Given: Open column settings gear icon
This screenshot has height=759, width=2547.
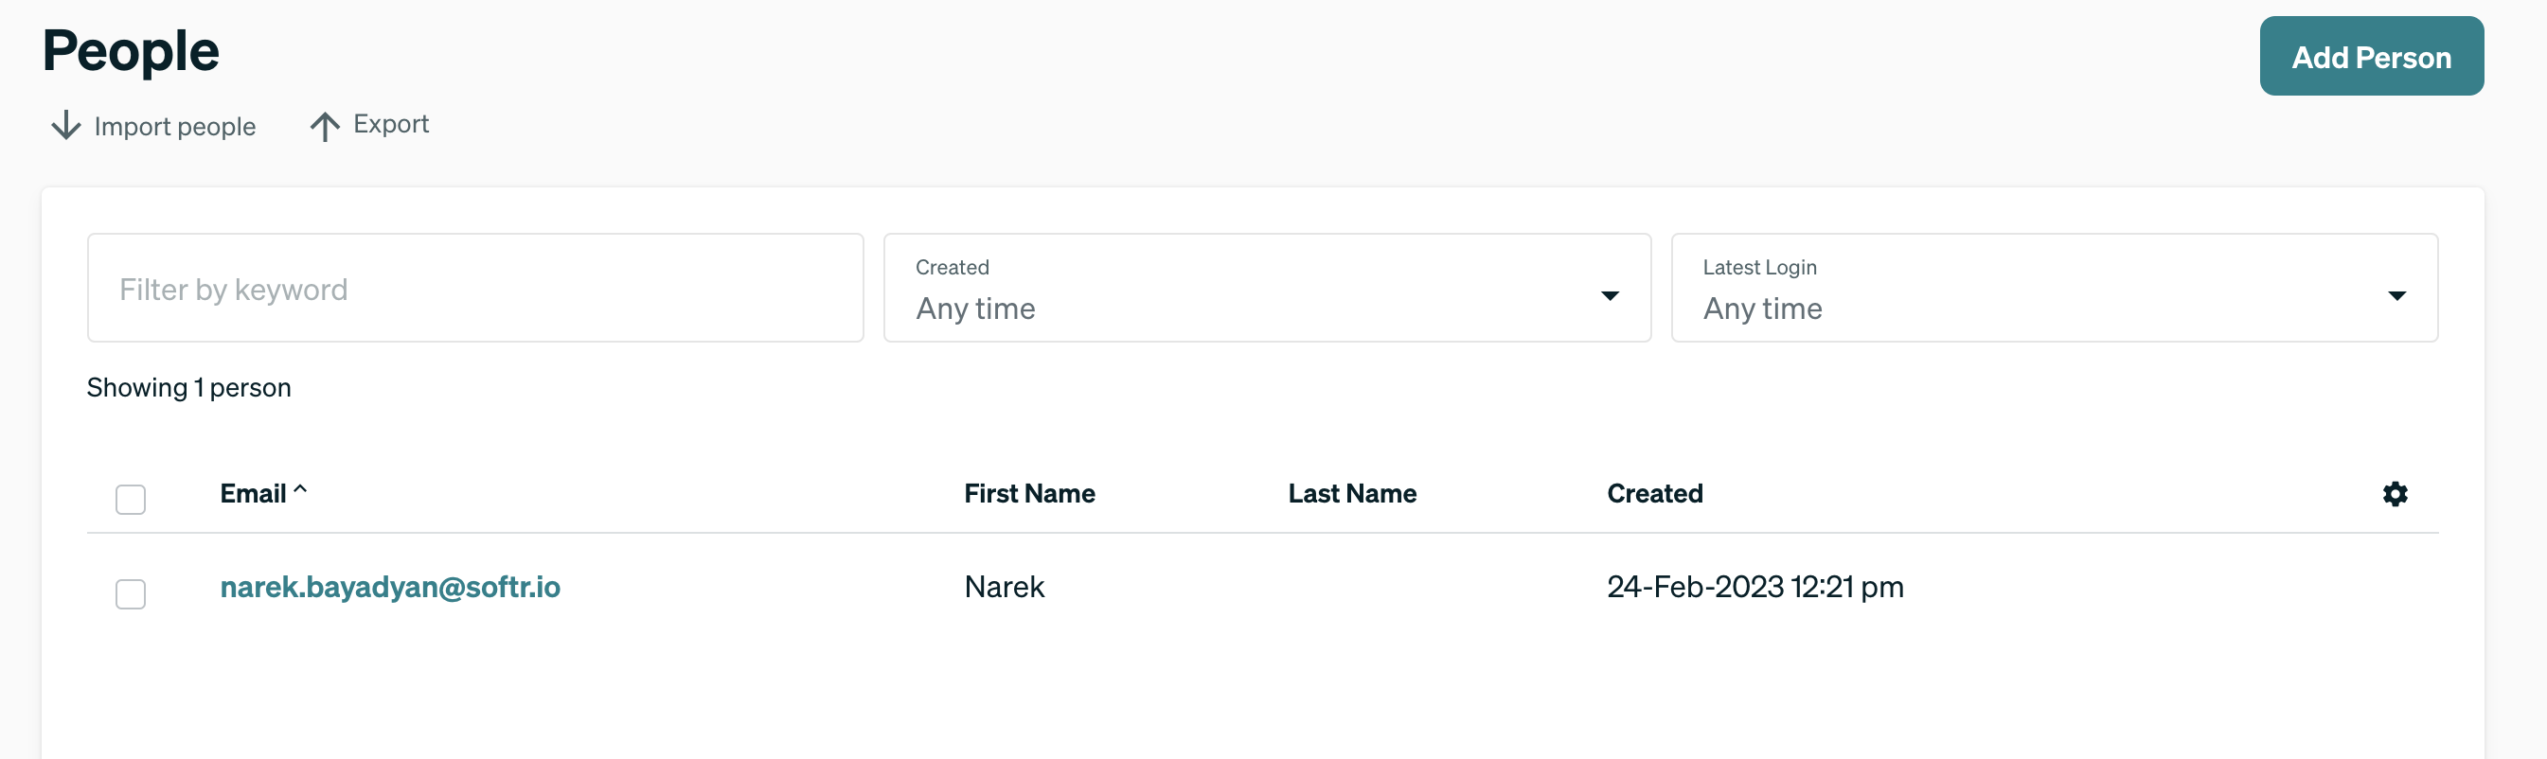Looking at the screenshot, I should click(2394, 494).
